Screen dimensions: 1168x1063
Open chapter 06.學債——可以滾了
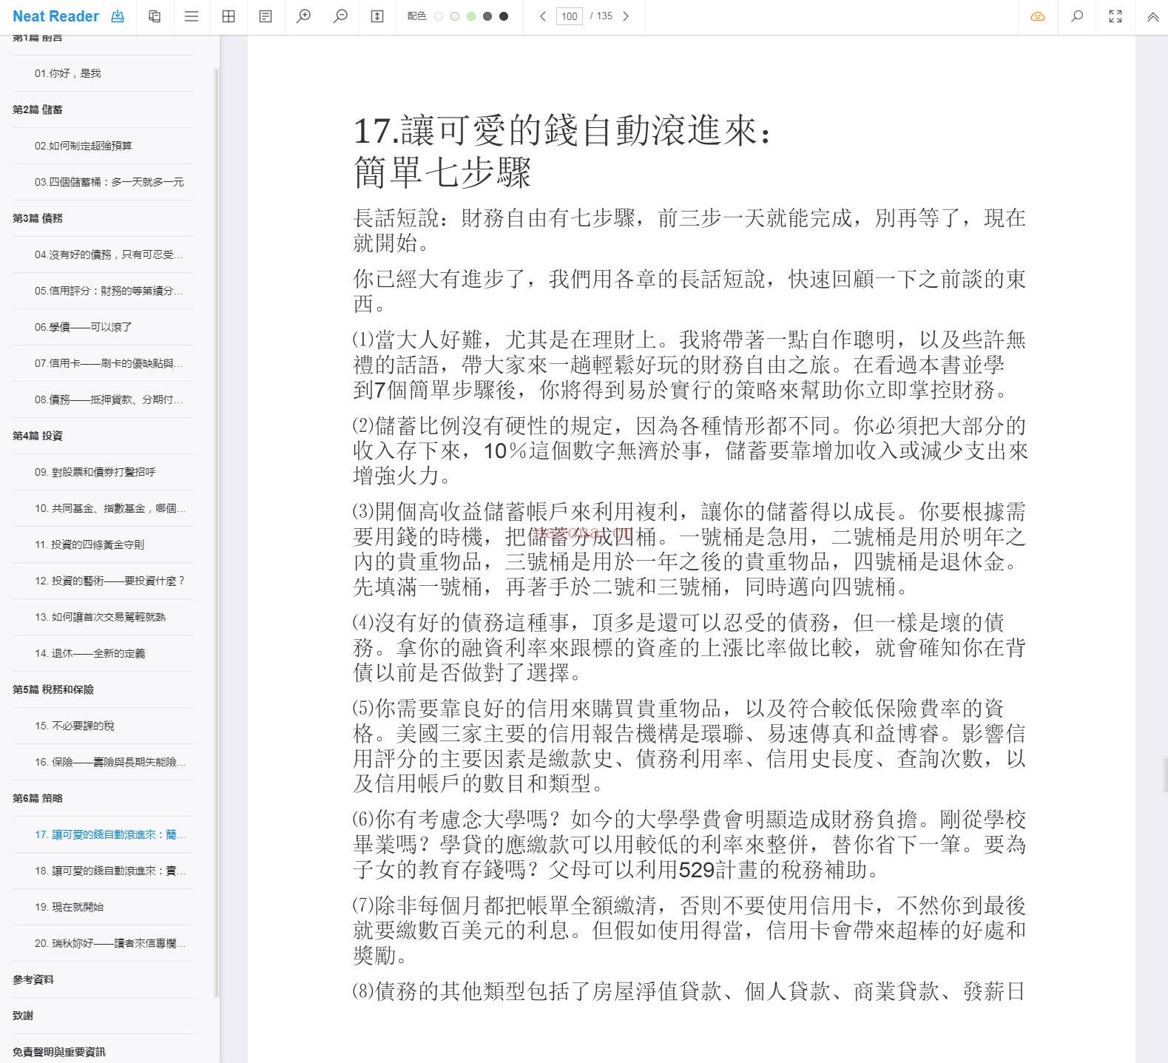pos(102,327)
